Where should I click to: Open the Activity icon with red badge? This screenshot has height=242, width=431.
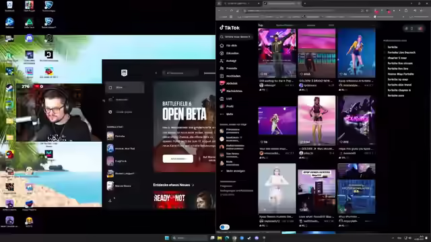click(x=222, y=83)
